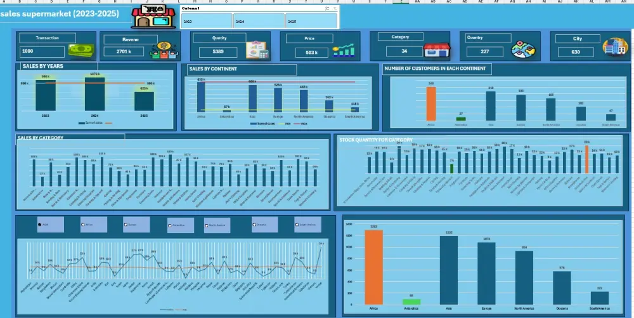This screenshot has width=634, height=318.
Task: Click the green Antarctica bar in customers chart
Action: pyautogui.click(x=461, y=119)
